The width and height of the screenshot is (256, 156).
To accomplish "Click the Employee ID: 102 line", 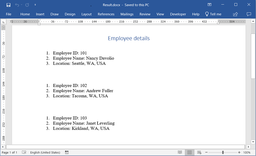I will [70, 86].
